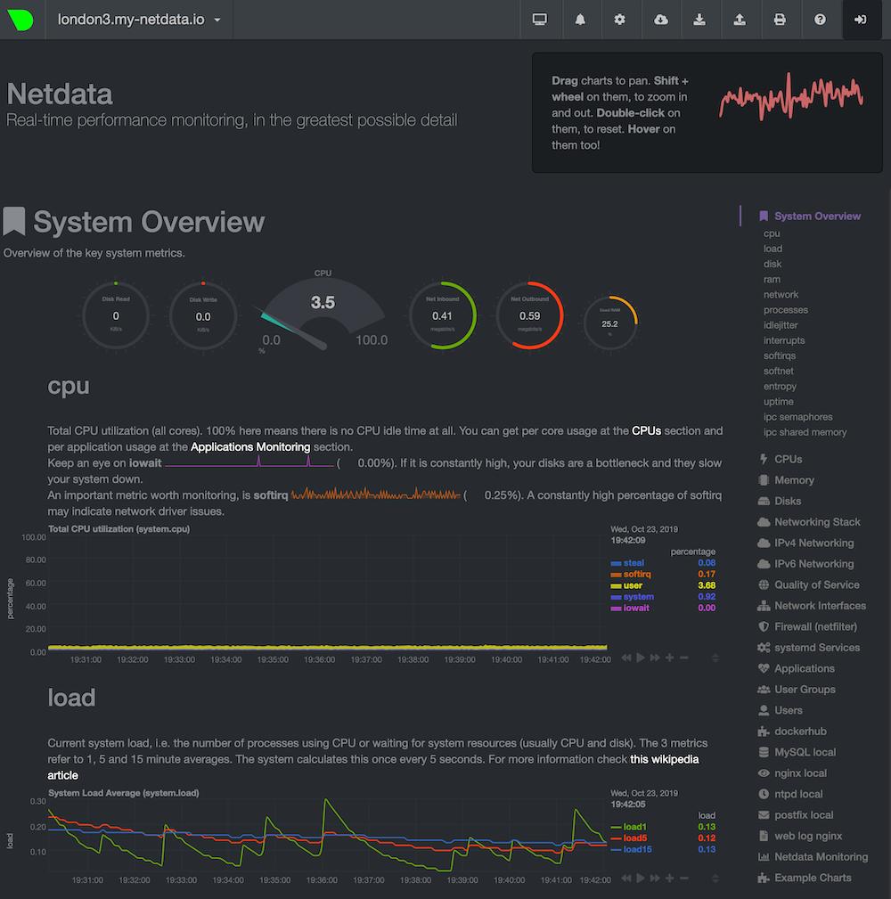Open systemd Services cogs icon
The image size is (891, 899).
click(x=763, y=648)
